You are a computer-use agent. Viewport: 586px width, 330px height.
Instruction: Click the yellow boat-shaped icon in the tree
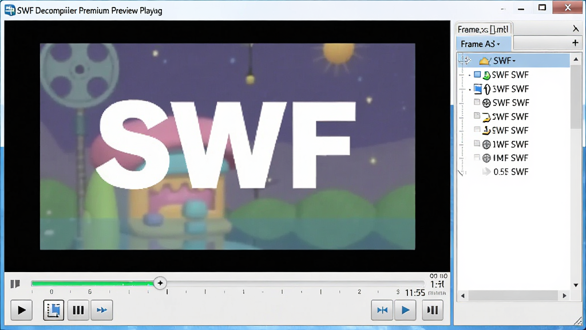click(486, 131)
